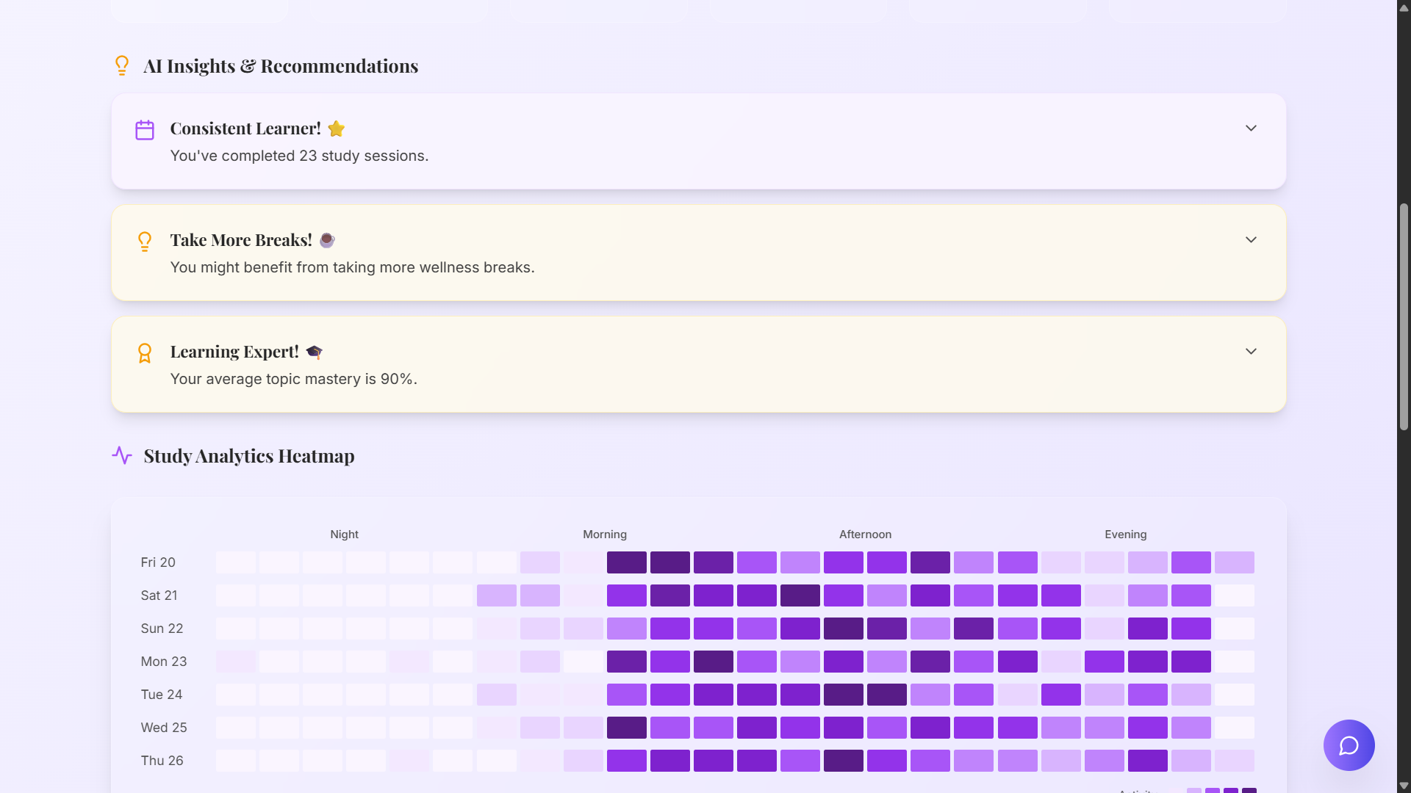The height and width of the screenshot is (793, 1411).
Task: Select the calendar icon on Consistent Learner card
Action: tap(145, 128)
